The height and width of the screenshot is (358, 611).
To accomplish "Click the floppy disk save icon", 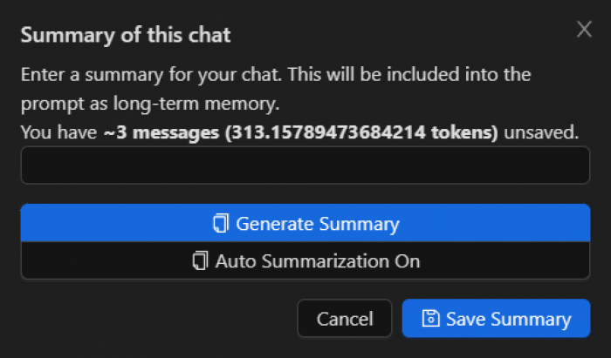I will click(430, 319).
